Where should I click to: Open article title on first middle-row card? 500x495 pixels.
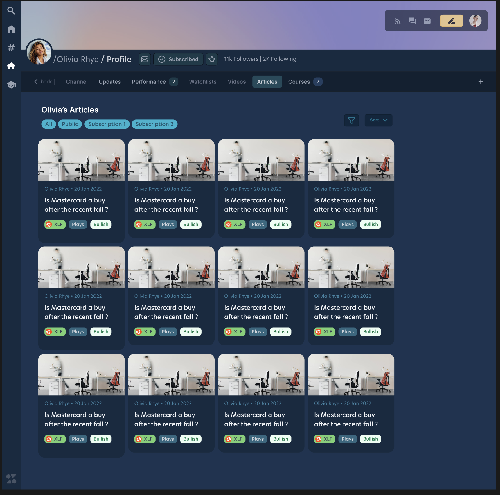[76, 312]
